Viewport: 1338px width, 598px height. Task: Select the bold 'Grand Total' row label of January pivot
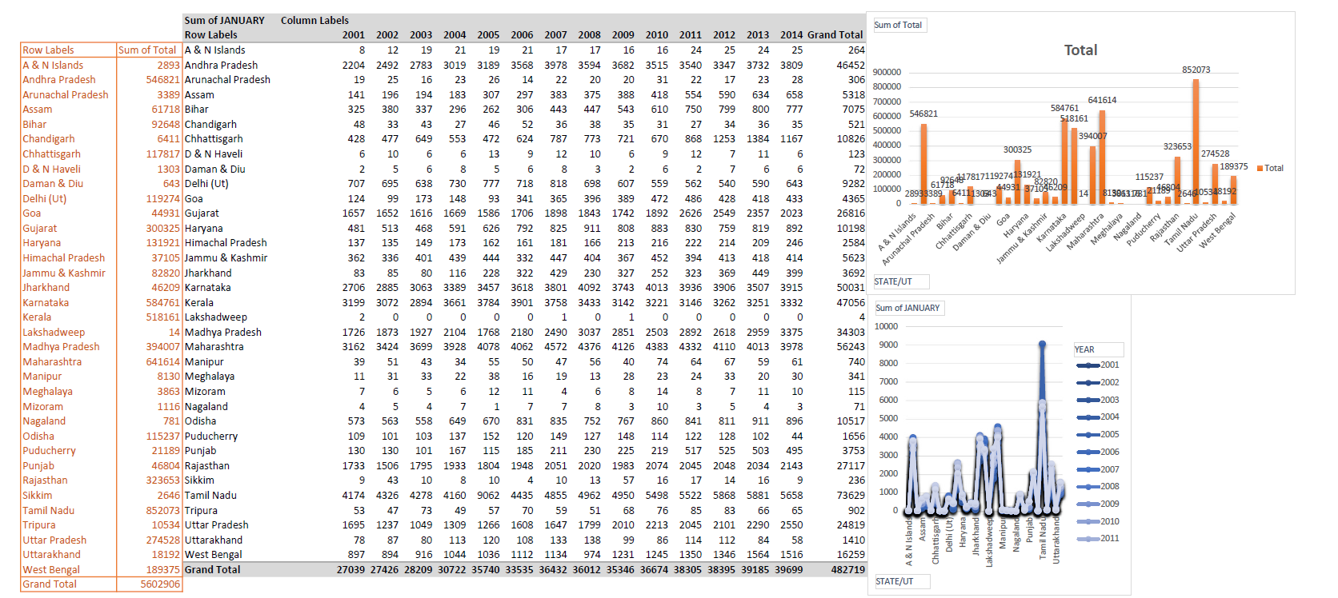(x=212, y=569)
